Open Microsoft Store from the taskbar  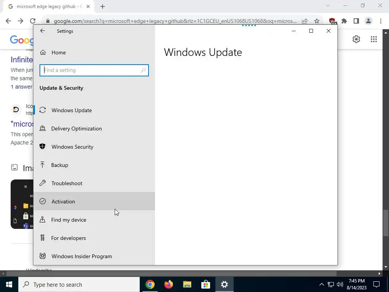[206, 284]
